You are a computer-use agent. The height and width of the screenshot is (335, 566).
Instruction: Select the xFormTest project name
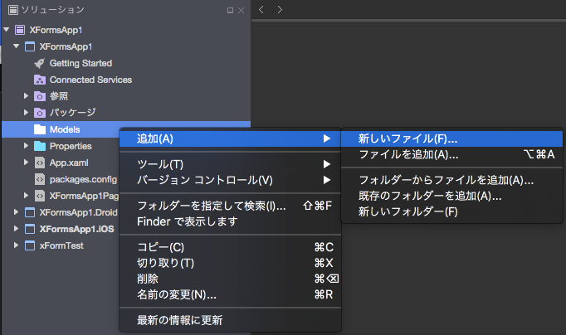[x=61, y=245]
